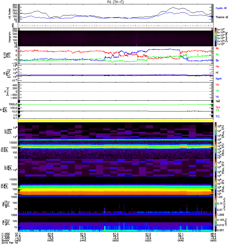Click the Keogram panel axis label
This screenshot has height=247, width=231.
9,37
